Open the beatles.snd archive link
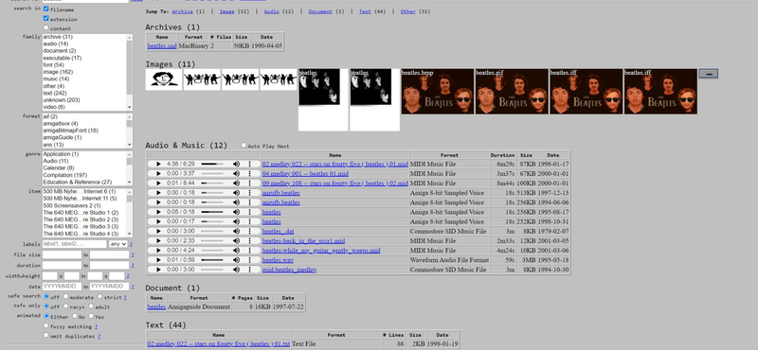 162,45
